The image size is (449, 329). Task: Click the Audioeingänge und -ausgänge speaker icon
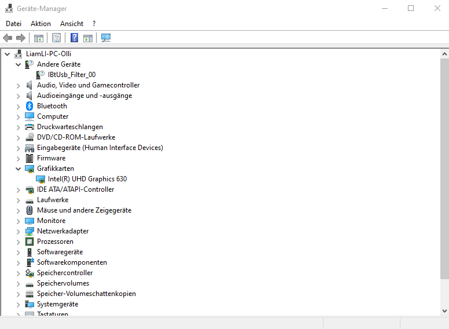(30, 96)
